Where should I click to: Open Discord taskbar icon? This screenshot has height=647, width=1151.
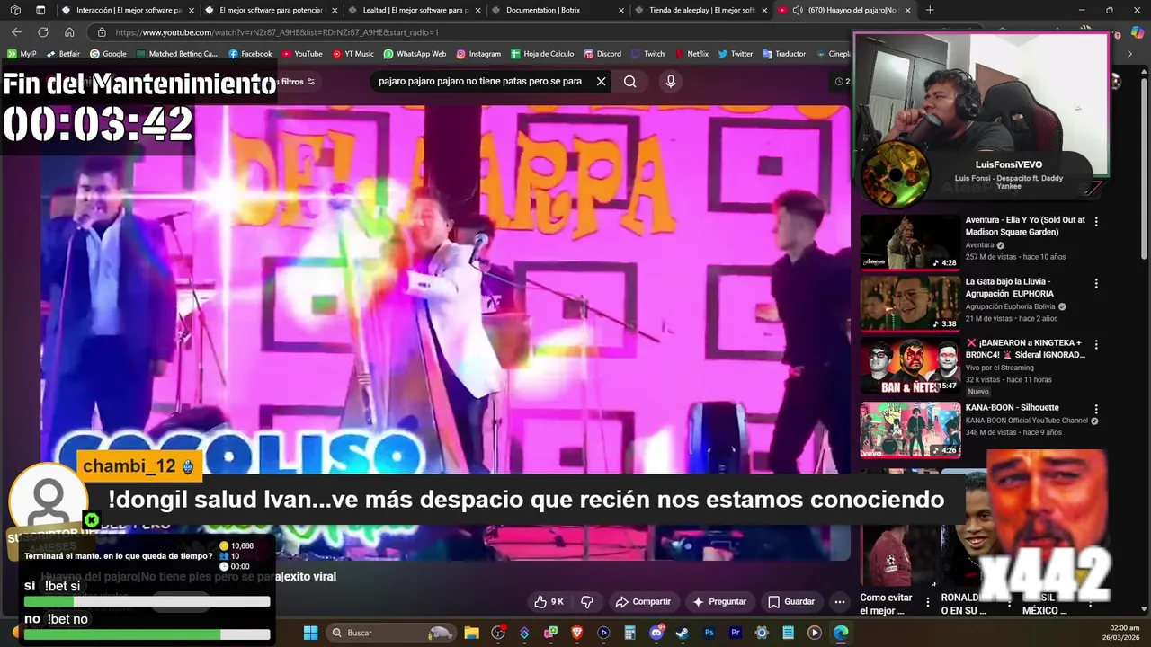pyautogui.click(x=656, y=633)
